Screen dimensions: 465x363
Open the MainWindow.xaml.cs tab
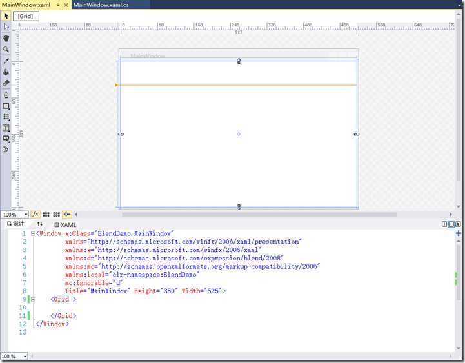pos(101,5)
